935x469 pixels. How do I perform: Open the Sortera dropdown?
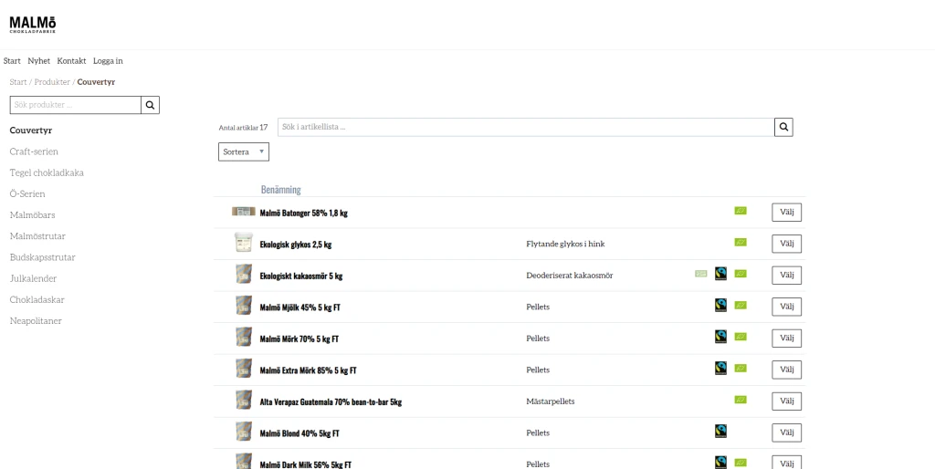[x=244, y=152]
